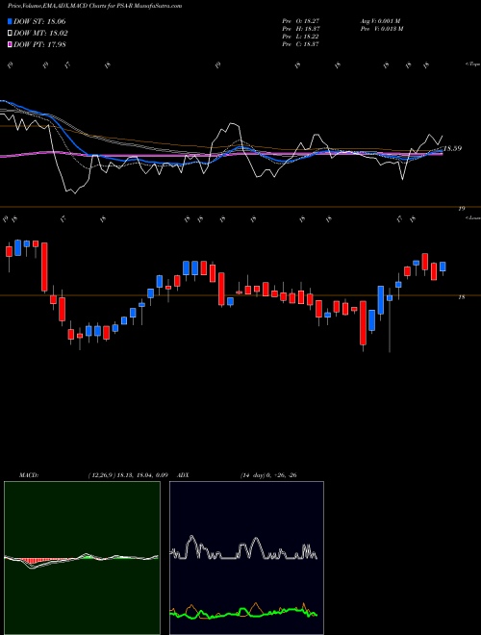Click the 'ADX' heading label

tap(184, 475)
